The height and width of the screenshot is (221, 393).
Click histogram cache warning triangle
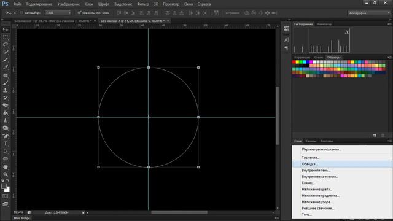pyautogui.click(x=346, y=32)
